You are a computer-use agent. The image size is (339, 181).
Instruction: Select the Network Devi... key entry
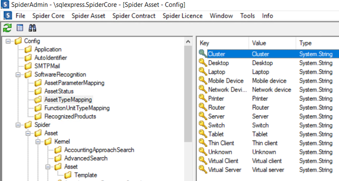227,89
